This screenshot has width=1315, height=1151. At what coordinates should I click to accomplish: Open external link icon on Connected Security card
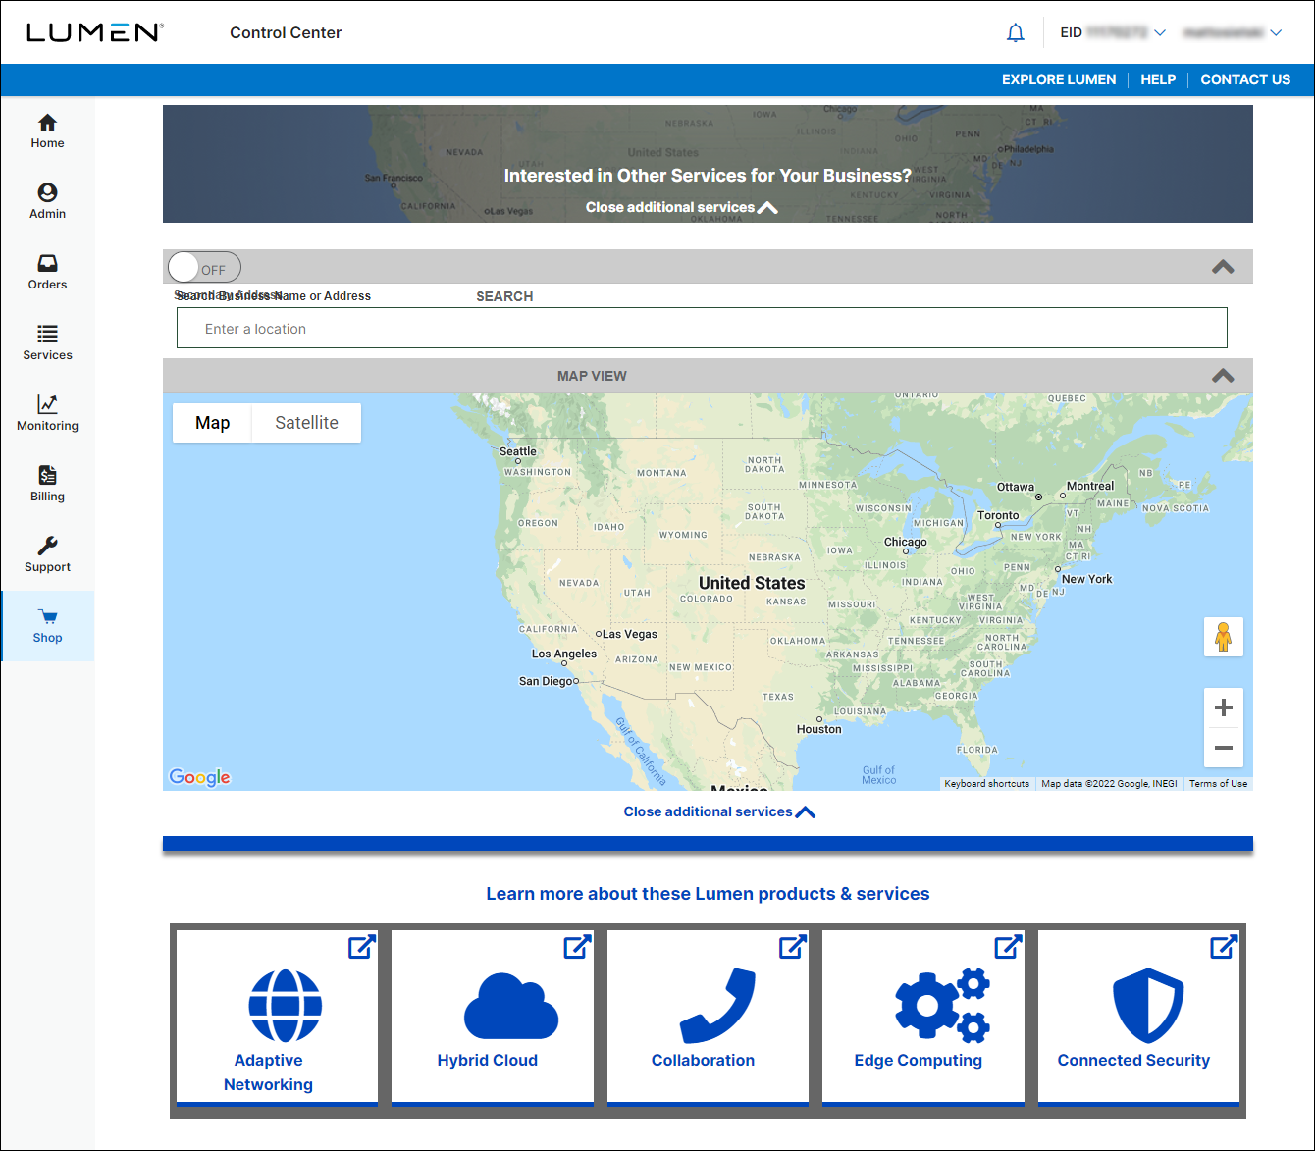[x=1224, y=947]
